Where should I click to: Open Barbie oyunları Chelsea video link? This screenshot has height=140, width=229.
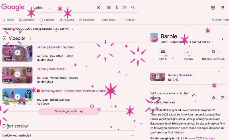tap(77, 91)
